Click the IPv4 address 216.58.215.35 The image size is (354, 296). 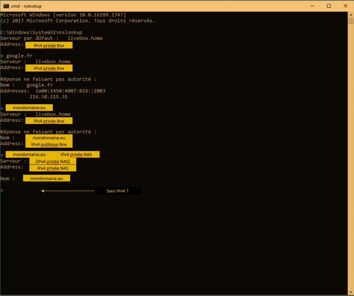coord(48,97)
